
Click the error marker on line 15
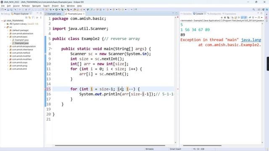click(x=45, y=89)
